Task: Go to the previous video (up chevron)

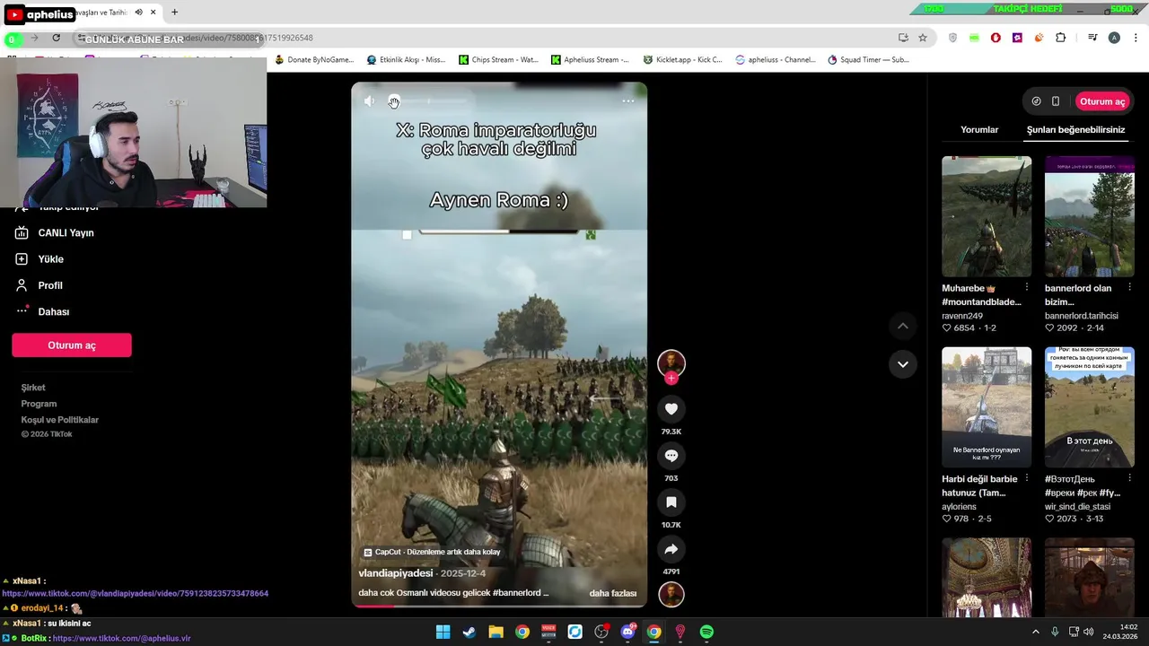Action: click(903, 326)
